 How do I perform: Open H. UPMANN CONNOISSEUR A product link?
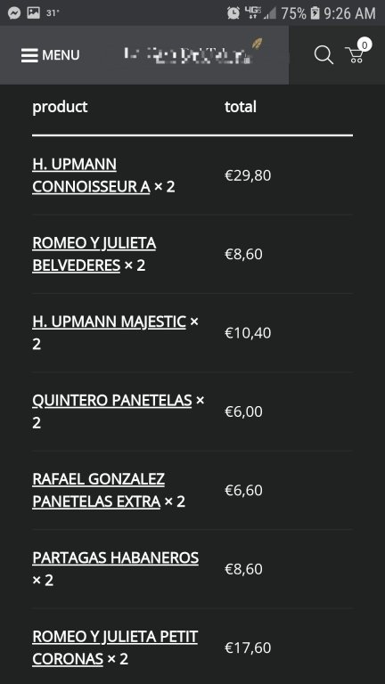(x=91, y=175)
